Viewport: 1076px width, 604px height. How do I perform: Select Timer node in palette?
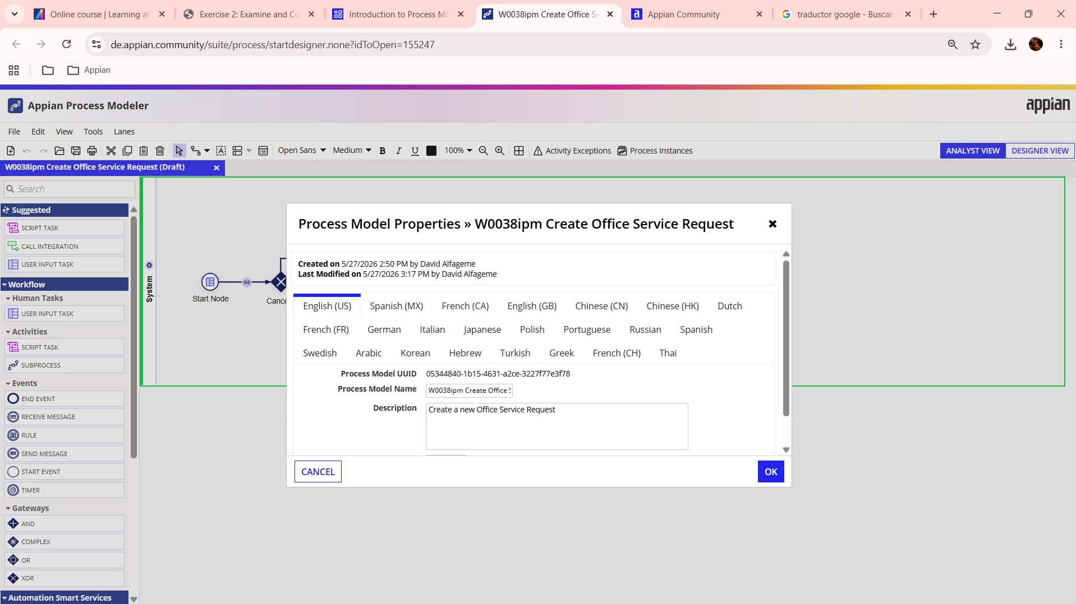[x=65, y=490]
